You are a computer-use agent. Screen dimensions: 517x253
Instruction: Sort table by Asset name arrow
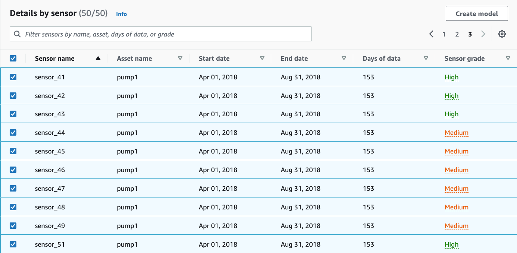(180, 58)
